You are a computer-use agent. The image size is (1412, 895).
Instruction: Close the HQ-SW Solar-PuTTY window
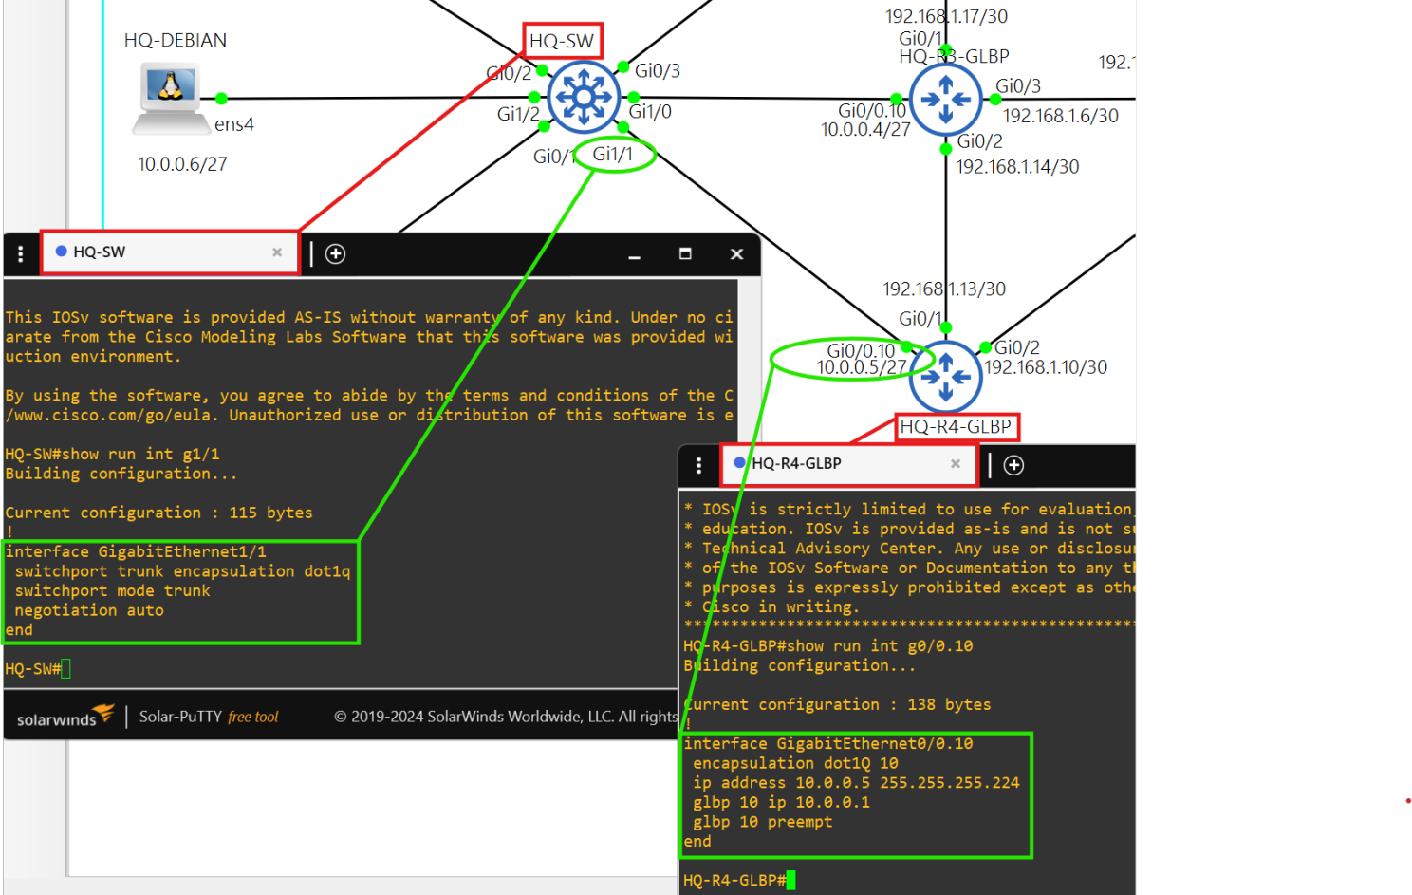[736, 254]
